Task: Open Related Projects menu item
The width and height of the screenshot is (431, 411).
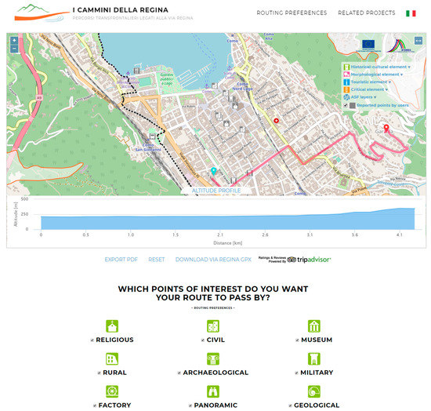Action: [367, 13]
